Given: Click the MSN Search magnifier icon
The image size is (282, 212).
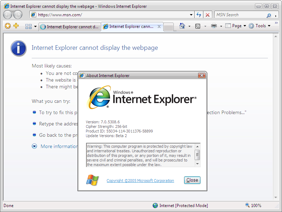Looking at the screenshot, I should pyautogui.click(x=269, y=16).
